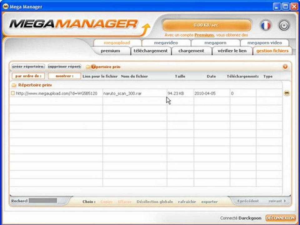Tick the checkbox for the megaupload link row
The image size is (300, 225).
13,93
